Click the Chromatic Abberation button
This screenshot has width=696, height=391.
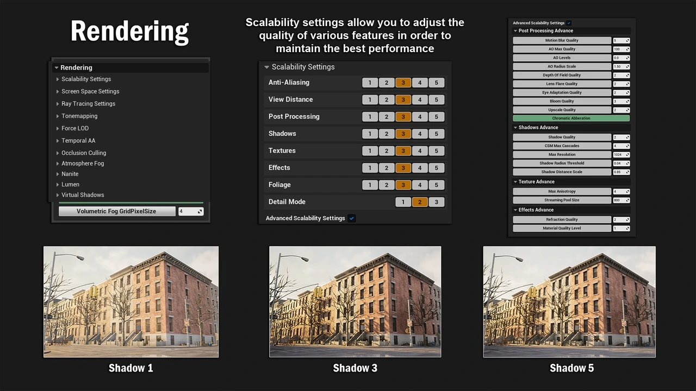tap(571, 118)
